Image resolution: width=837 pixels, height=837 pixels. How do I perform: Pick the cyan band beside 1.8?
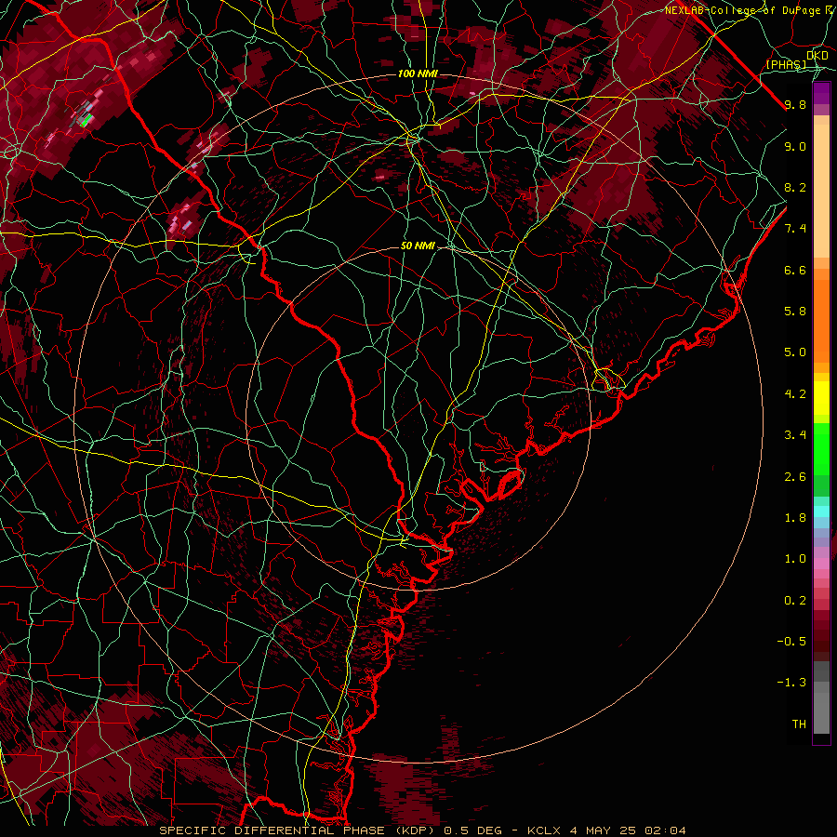coord(821,511)
